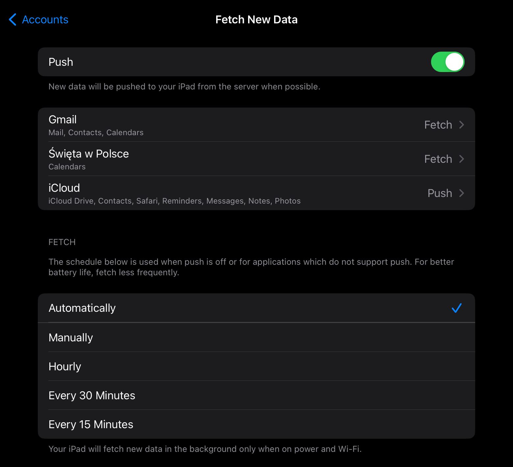Tap the FETCH section header
Image resolution: width=513 pixels, height=467 pixels.
(62, 242)
